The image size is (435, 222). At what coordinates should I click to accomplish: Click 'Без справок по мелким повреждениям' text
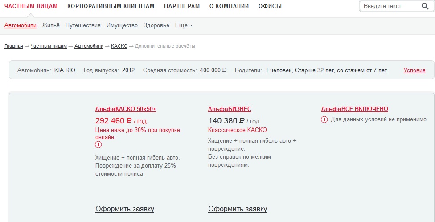click(239, 161)
